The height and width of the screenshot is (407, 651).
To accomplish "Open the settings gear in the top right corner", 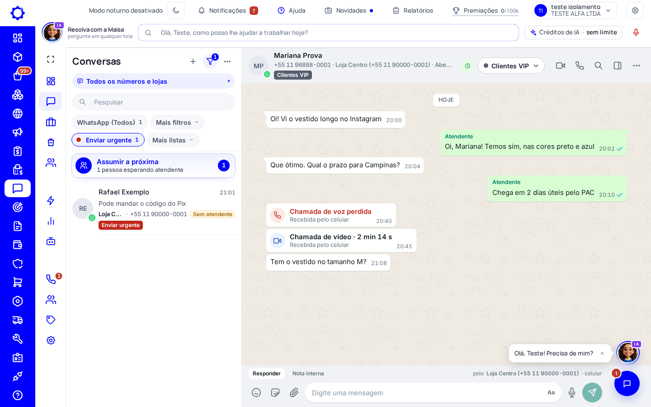I will click(x=635, y=10).
